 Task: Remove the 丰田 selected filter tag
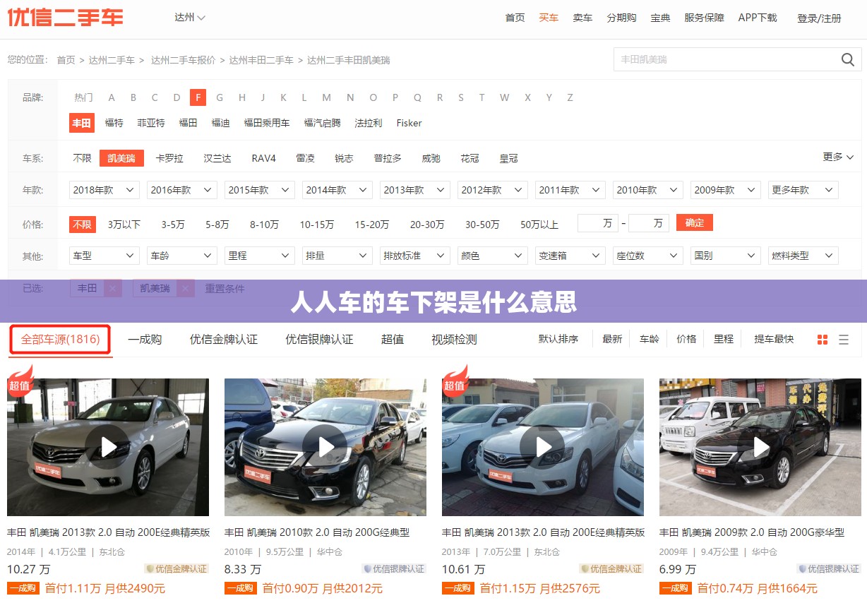[x=112, y=288]
